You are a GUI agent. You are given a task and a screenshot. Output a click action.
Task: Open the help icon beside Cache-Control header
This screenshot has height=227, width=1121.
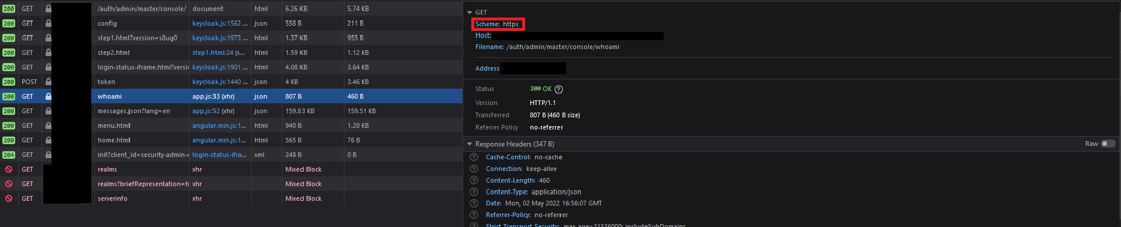(474, 157)
